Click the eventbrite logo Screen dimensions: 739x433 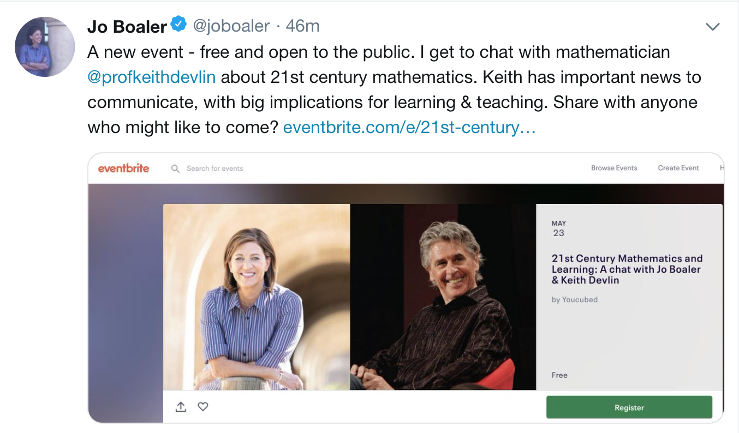(x=123, y=169)
